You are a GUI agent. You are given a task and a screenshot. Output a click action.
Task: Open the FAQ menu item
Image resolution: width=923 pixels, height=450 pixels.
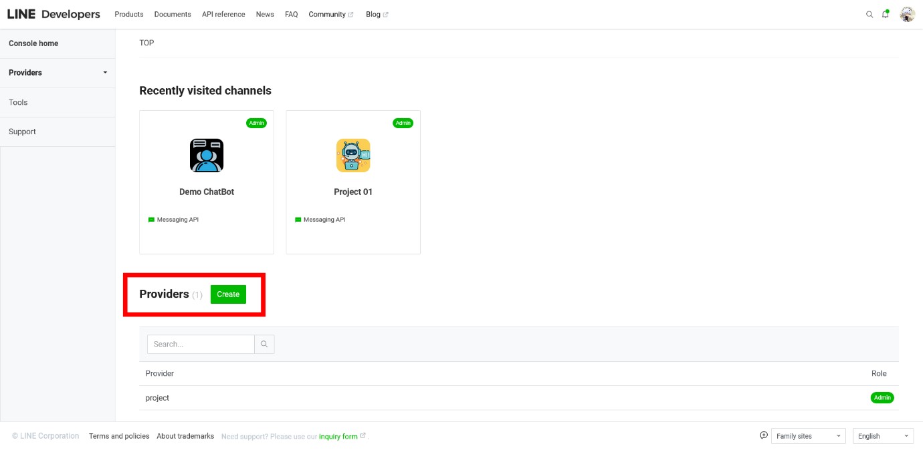click(292, 14)
